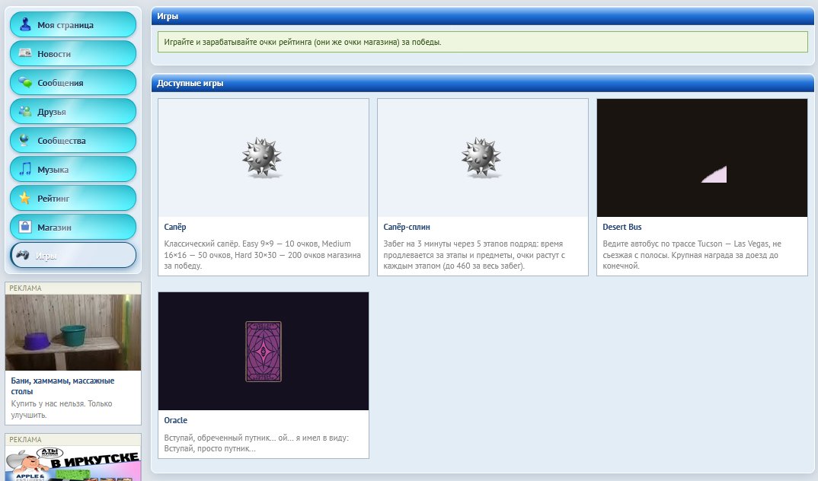Click the Классический сапёр description text
The height and width of the screenshot is (481, 818).
[x=263, y=255]
